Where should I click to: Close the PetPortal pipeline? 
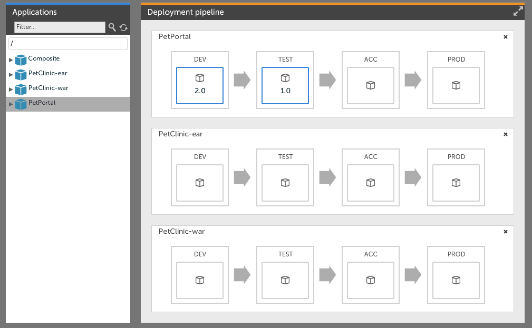(506, 37)
